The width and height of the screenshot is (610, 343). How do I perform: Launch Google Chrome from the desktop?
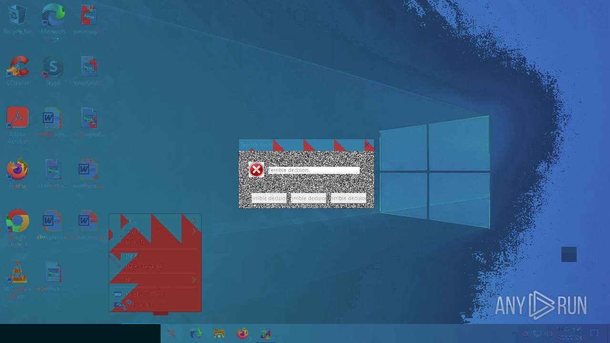tap(18, 222)
